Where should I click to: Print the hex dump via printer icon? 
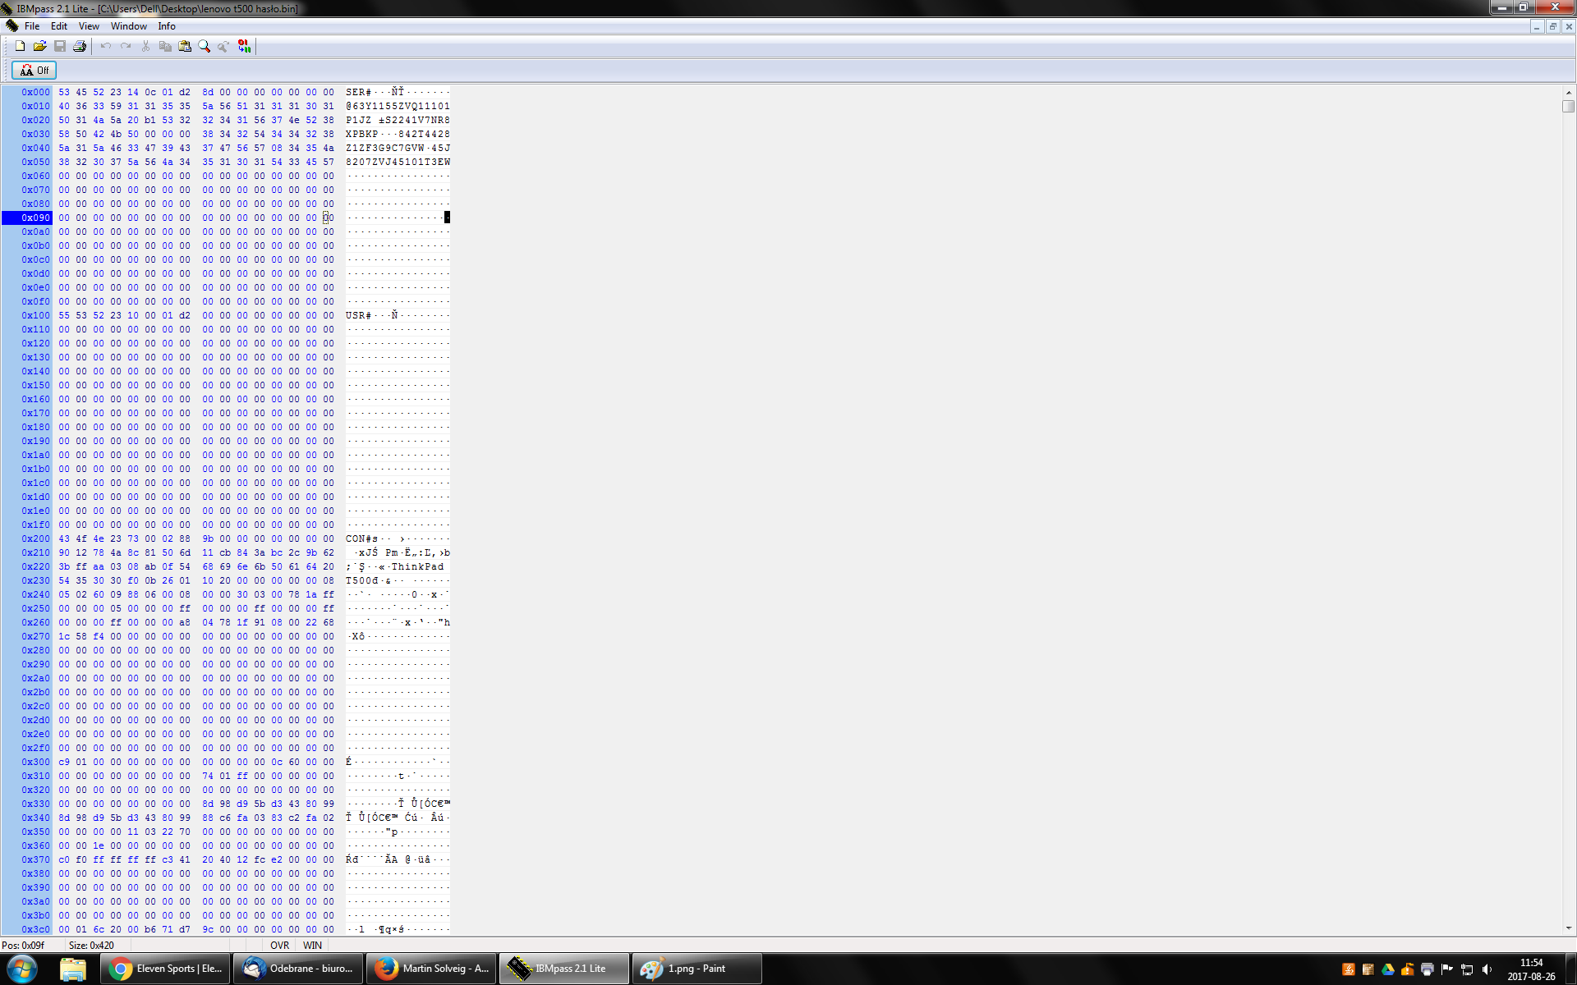coord(80,47)
